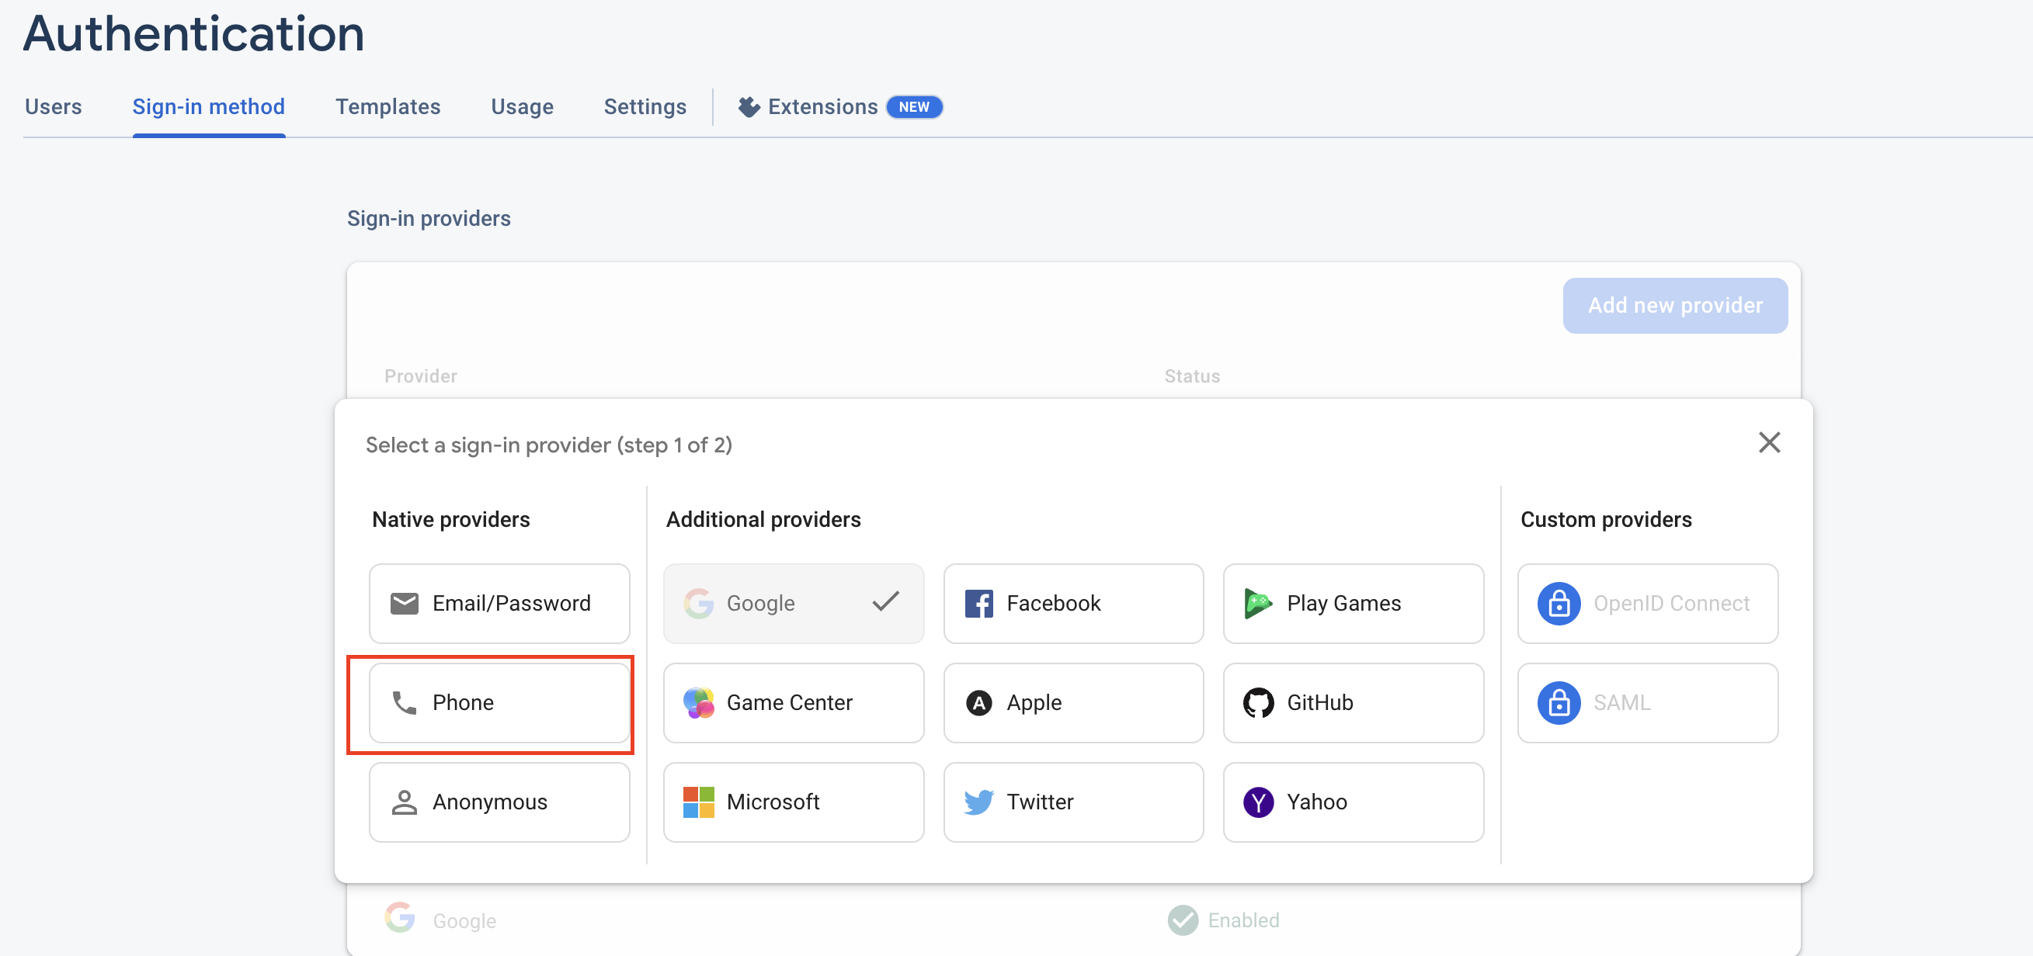The width and height of the screenshot is (2033, 956).
Task: Close the provider selection dialog
Action: click(x=1769, y=442)
